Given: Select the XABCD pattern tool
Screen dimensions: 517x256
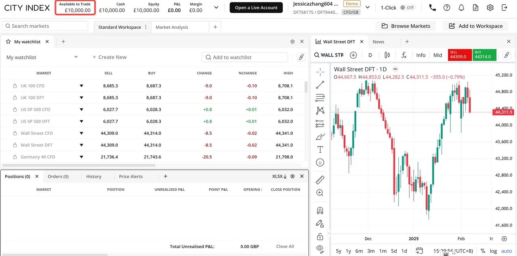Looking at the screenshot, I should pyautogui.click(x=320, y=110).
